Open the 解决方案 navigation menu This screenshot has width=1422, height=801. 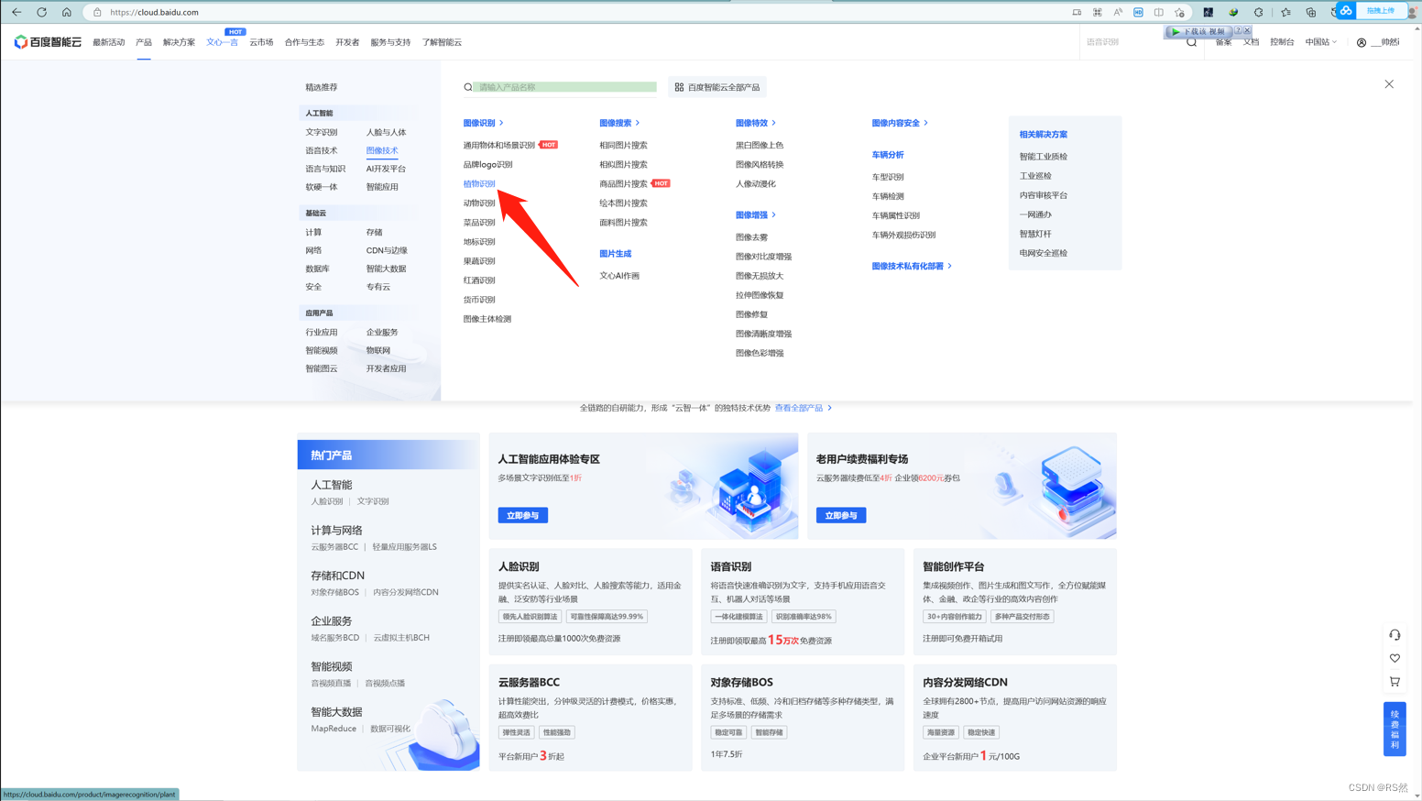pyautogui.click(x=179, y=42)
